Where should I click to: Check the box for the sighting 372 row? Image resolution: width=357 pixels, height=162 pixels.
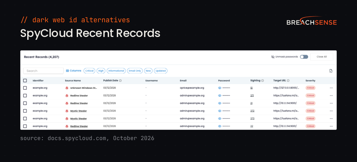[x=25, y=111]
